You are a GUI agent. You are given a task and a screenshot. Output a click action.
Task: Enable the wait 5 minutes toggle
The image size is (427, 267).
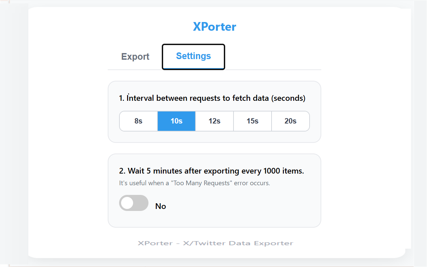tap(133, 203)
